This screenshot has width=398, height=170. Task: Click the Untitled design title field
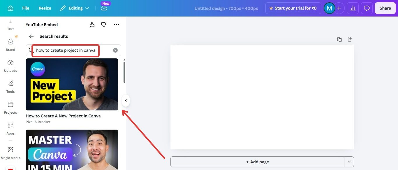[226, 8]
